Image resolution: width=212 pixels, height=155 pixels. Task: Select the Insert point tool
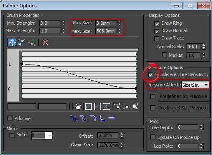[x=31, y=42]
